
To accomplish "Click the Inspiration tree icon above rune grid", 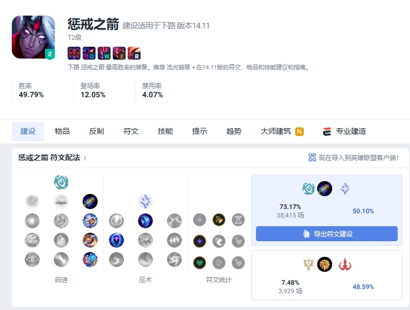I will tap(61, 182).
